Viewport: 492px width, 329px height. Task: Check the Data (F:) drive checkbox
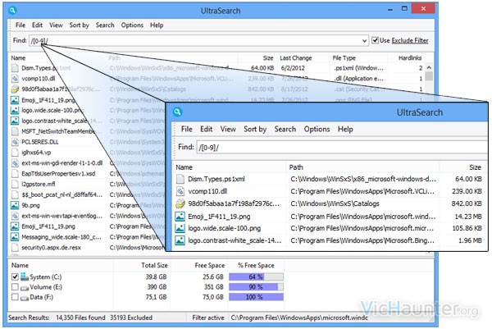[15, 297]
